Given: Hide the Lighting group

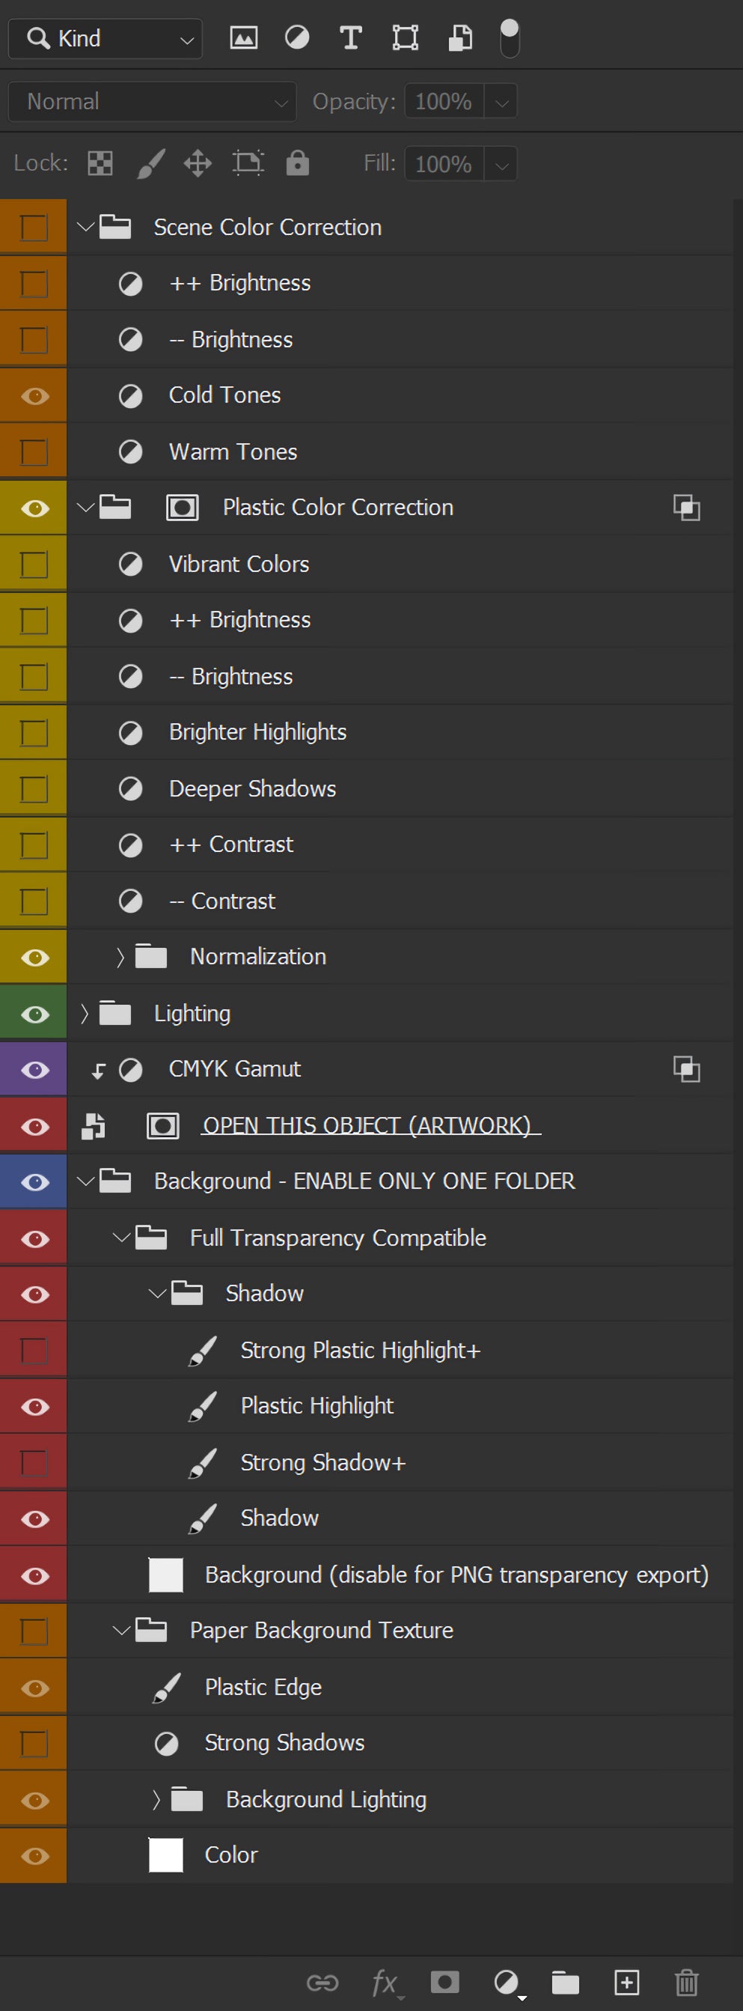Looking at the screenshot, I should coord(34,1014).
